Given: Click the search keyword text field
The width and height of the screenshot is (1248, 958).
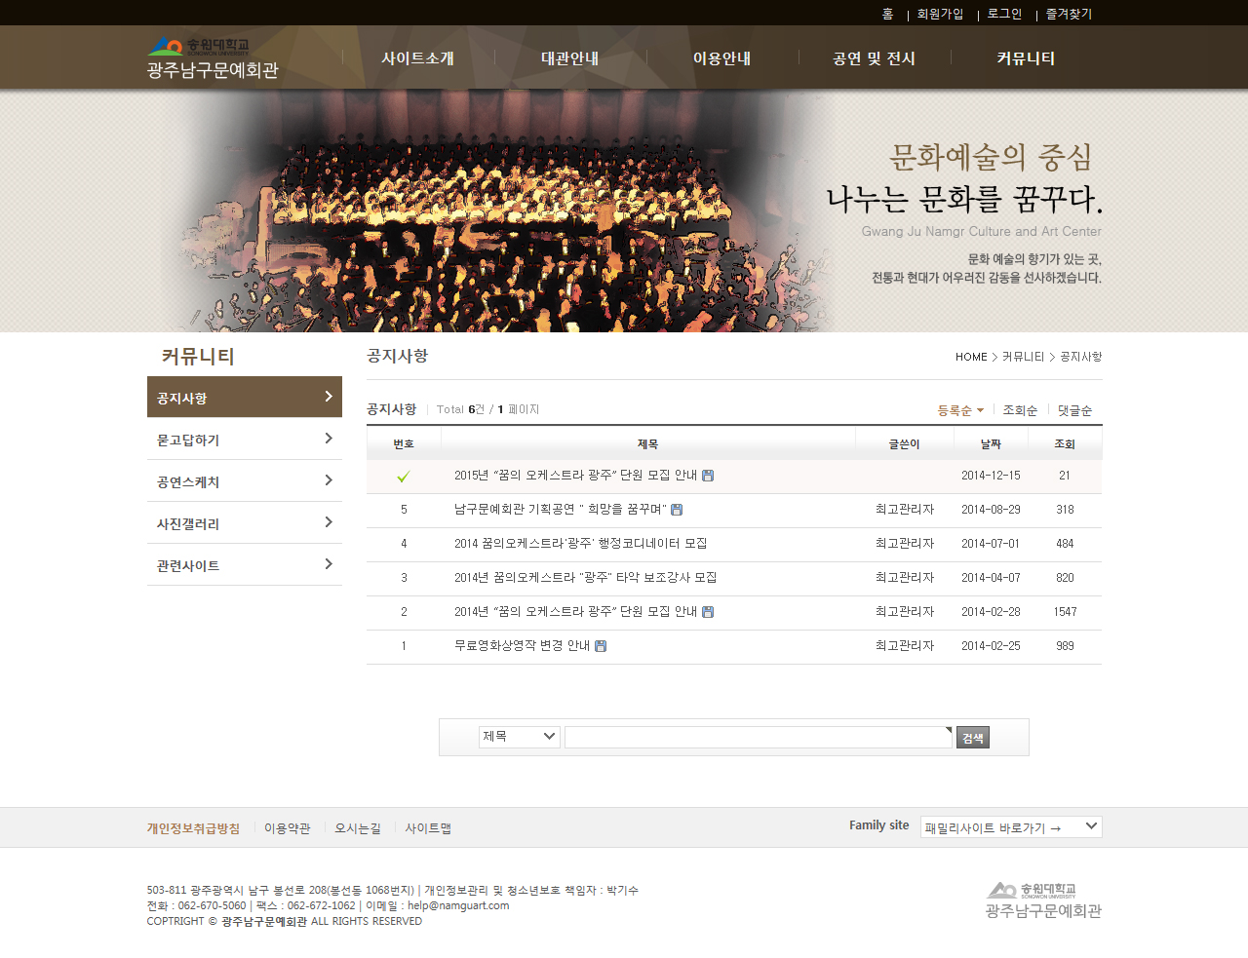Looking at the screenshot, I should [758, 738].
